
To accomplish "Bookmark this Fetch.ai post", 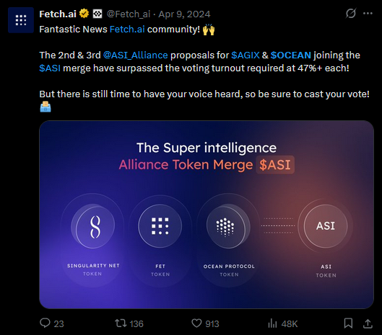I will pyautogui.click(x=348, y=323).
